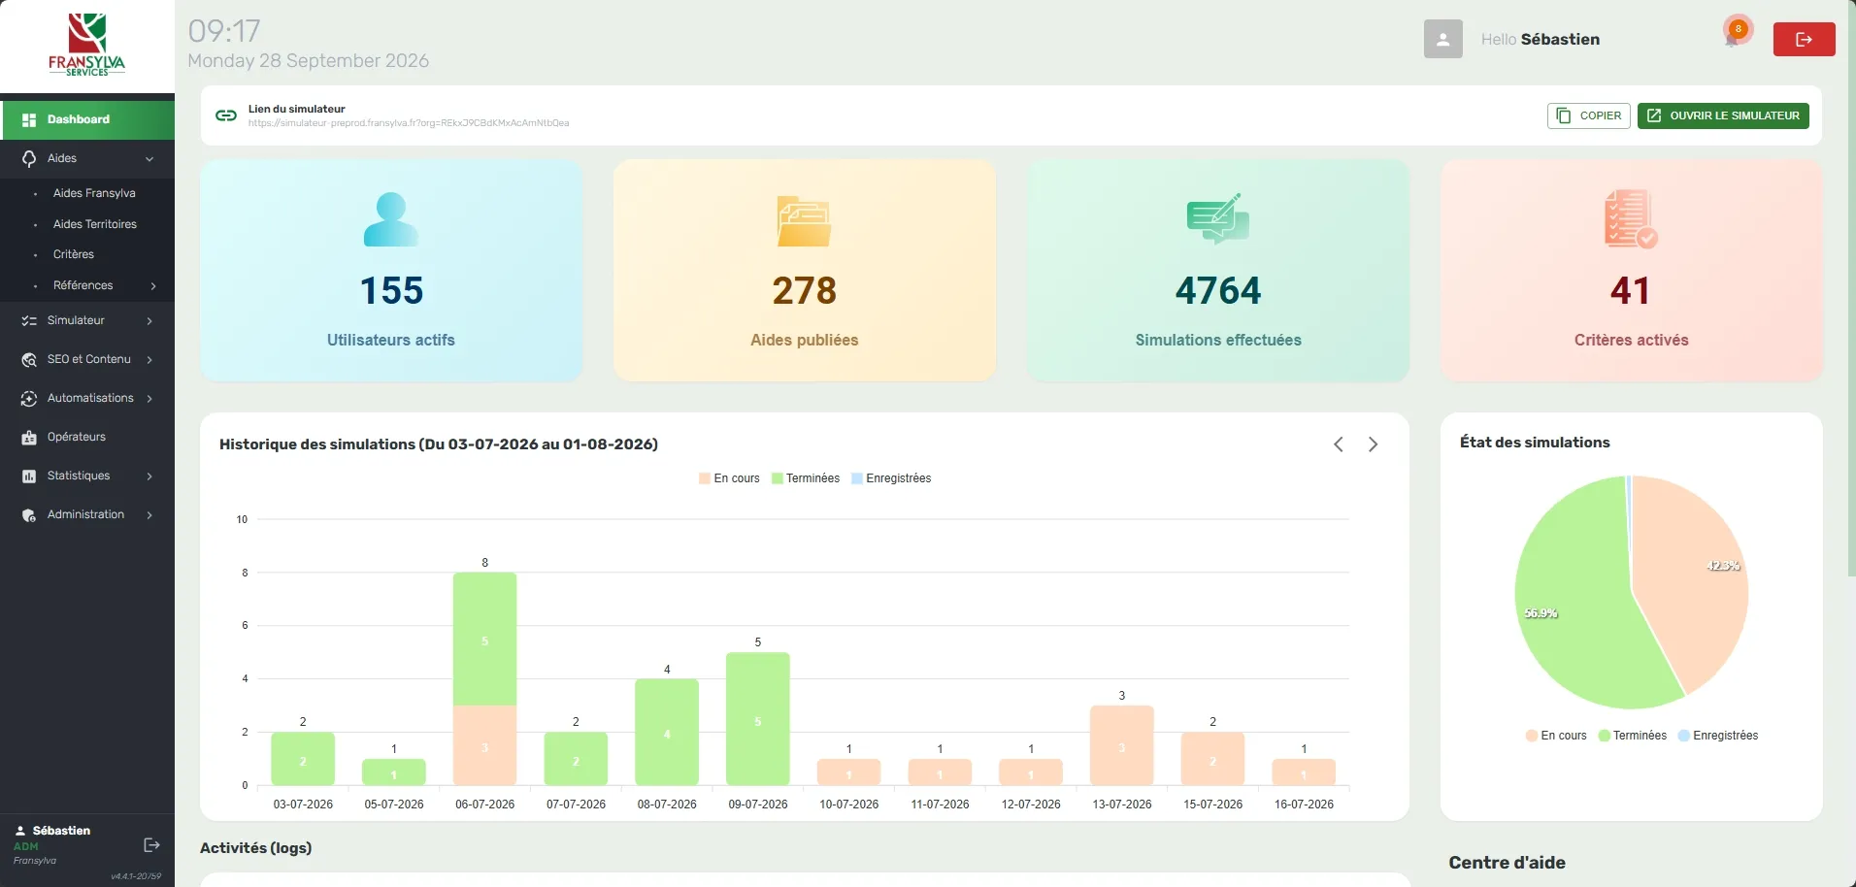Expand the Simulateur menu arrow
The height and width of the screenshot is (887, 1856).
click(149, 321)
